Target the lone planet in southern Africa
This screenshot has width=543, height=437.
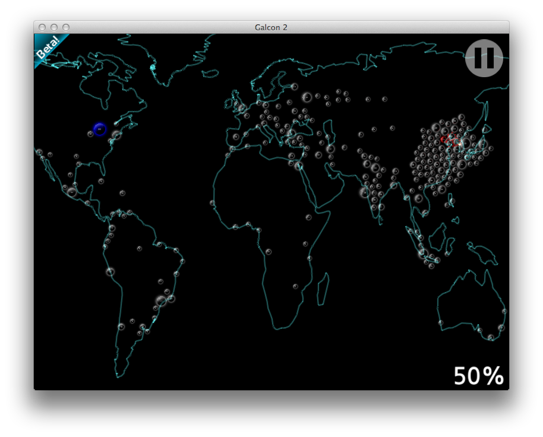pyautogui.click(x=295, y=287)
